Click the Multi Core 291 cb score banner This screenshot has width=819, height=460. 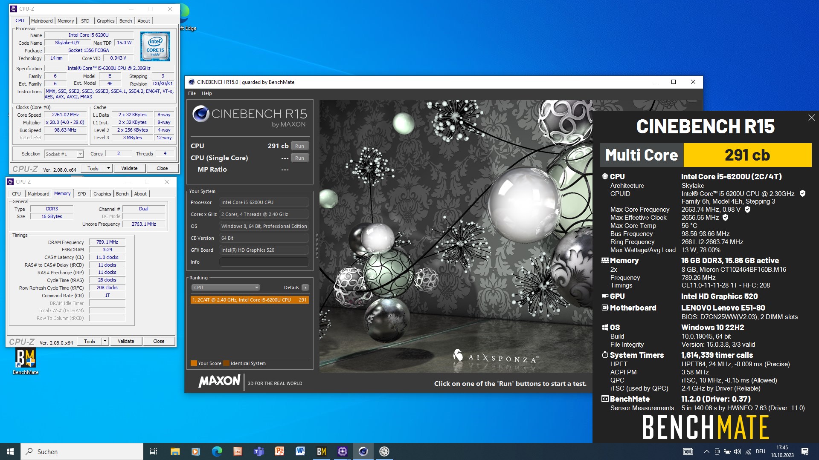tap(706, 155)
